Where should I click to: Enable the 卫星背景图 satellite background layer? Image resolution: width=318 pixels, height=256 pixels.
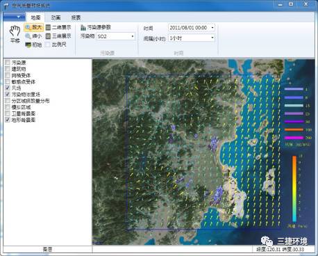pyautogui.click(x=8, y=113)
